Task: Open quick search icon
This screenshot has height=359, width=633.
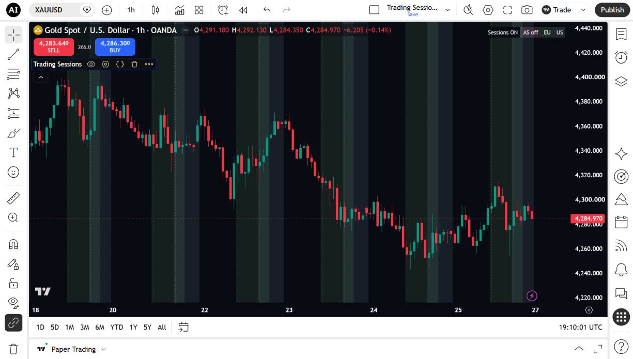Action: [468, 10]
